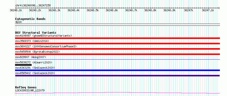
Task: Click the RefSeq Genes track title
Action: 26,88
